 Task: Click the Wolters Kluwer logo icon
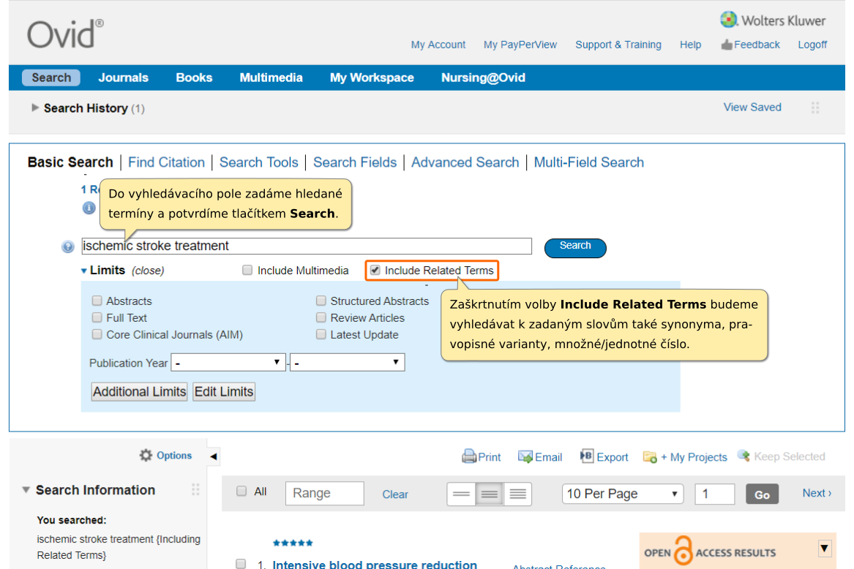click(x=728, y=20)
